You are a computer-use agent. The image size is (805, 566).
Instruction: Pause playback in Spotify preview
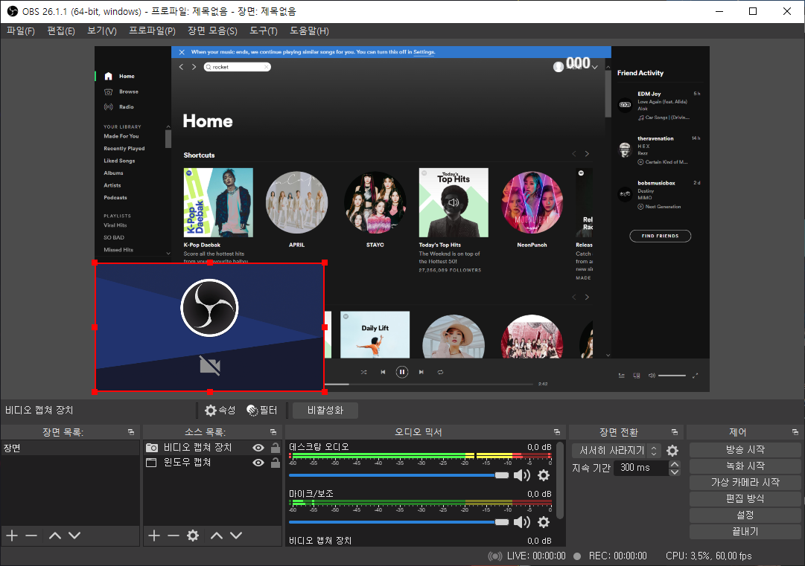[x=402, y=372]
